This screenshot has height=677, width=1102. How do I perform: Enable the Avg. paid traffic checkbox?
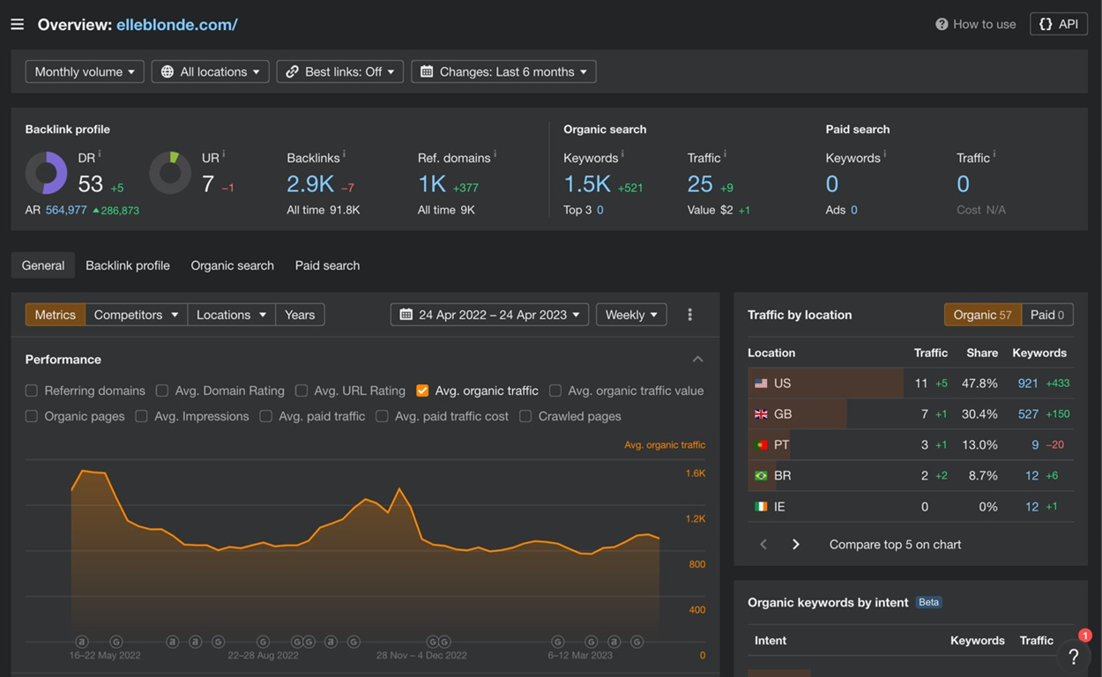[266, 416]
